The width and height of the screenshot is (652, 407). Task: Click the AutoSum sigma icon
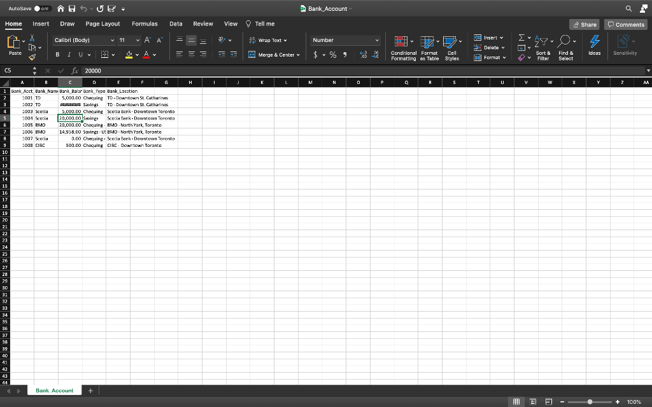tap(521, 38)
